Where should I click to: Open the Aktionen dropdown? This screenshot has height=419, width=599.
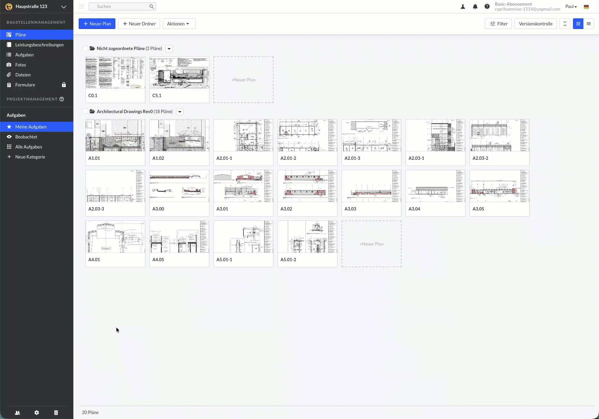click(x=179, y=24)
